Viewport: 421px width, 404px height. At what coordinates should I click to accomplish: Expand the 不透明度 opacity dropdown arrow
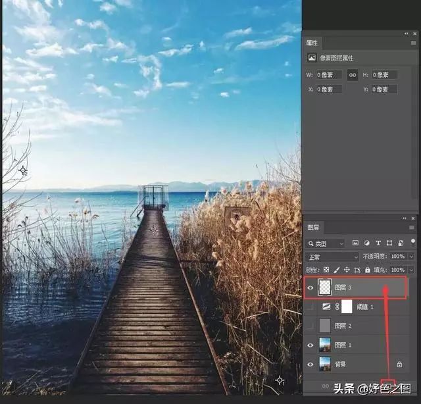tap(411, 257)
